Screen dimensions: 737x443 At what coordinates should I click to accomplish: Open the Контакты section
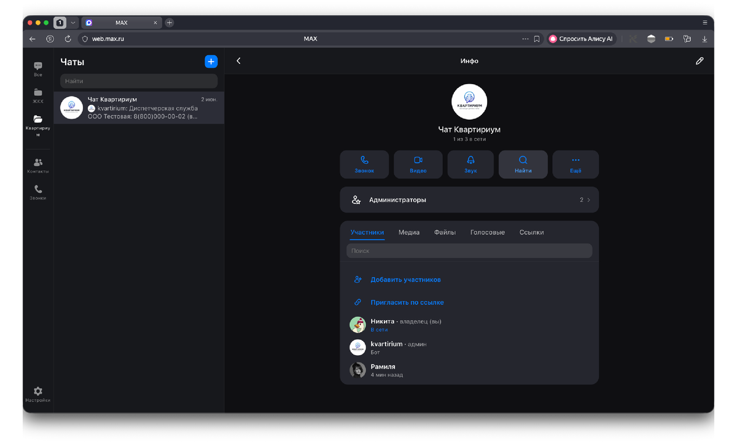(x=38, y=166)
